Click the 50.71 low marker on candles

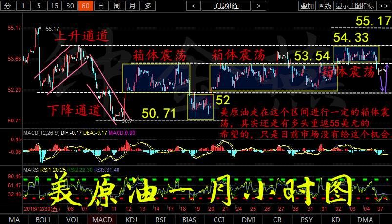pyautogui.click(x=128, y=121)
